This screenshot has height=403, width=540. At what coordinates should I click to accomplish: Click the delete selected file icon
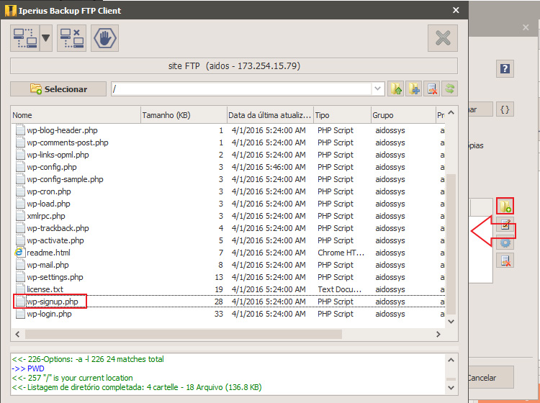point(432,89)
